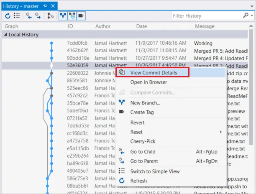
Task: Click the Refresh toolbar icon
Action: [x=8, y=16]
